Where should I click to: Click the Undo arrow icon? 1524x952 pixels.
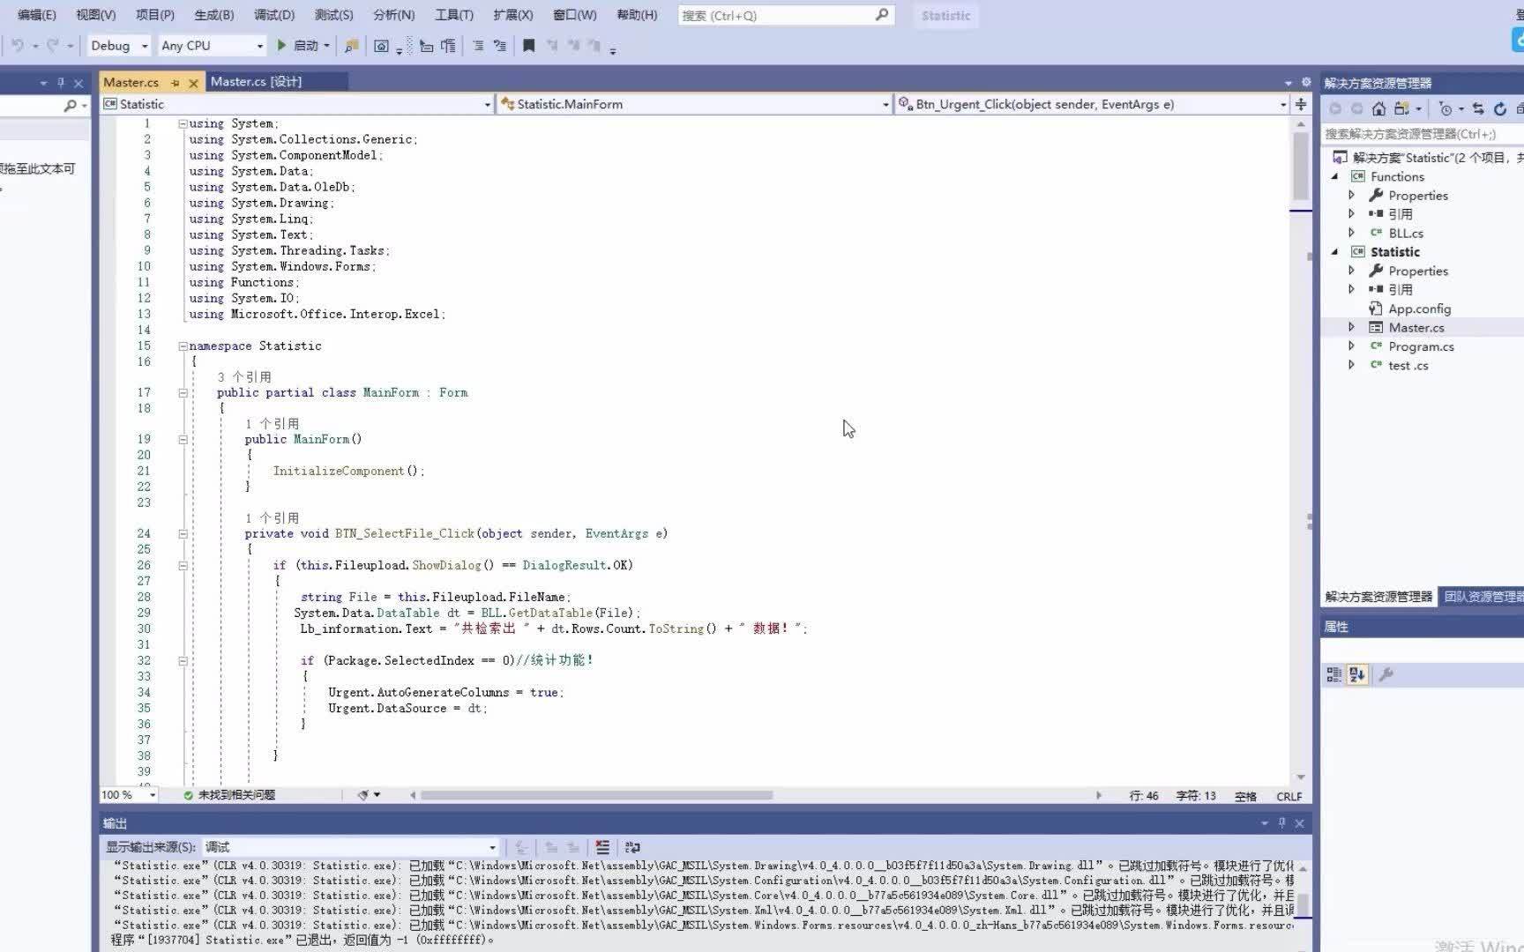point(17,45)
